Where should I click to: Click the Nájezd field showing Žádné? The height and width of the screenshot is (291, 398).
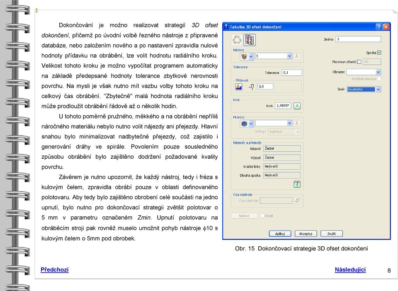(282, 148)
